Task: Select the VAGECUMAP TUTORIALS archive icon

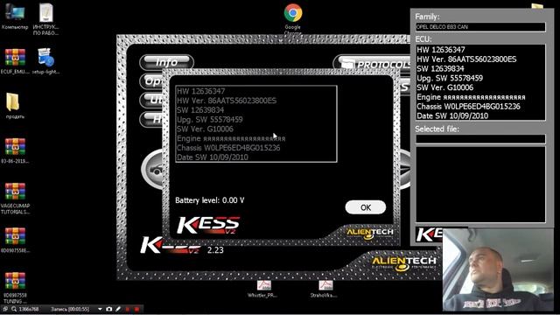Action: point(15,199)
